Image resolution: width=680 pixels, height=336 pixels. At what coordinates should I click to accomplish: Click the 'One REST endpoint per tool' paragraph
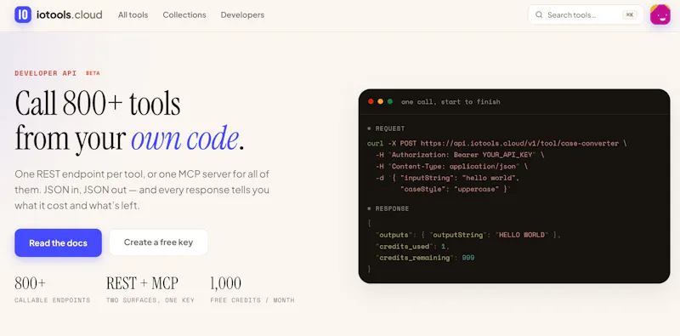[142, 190]
